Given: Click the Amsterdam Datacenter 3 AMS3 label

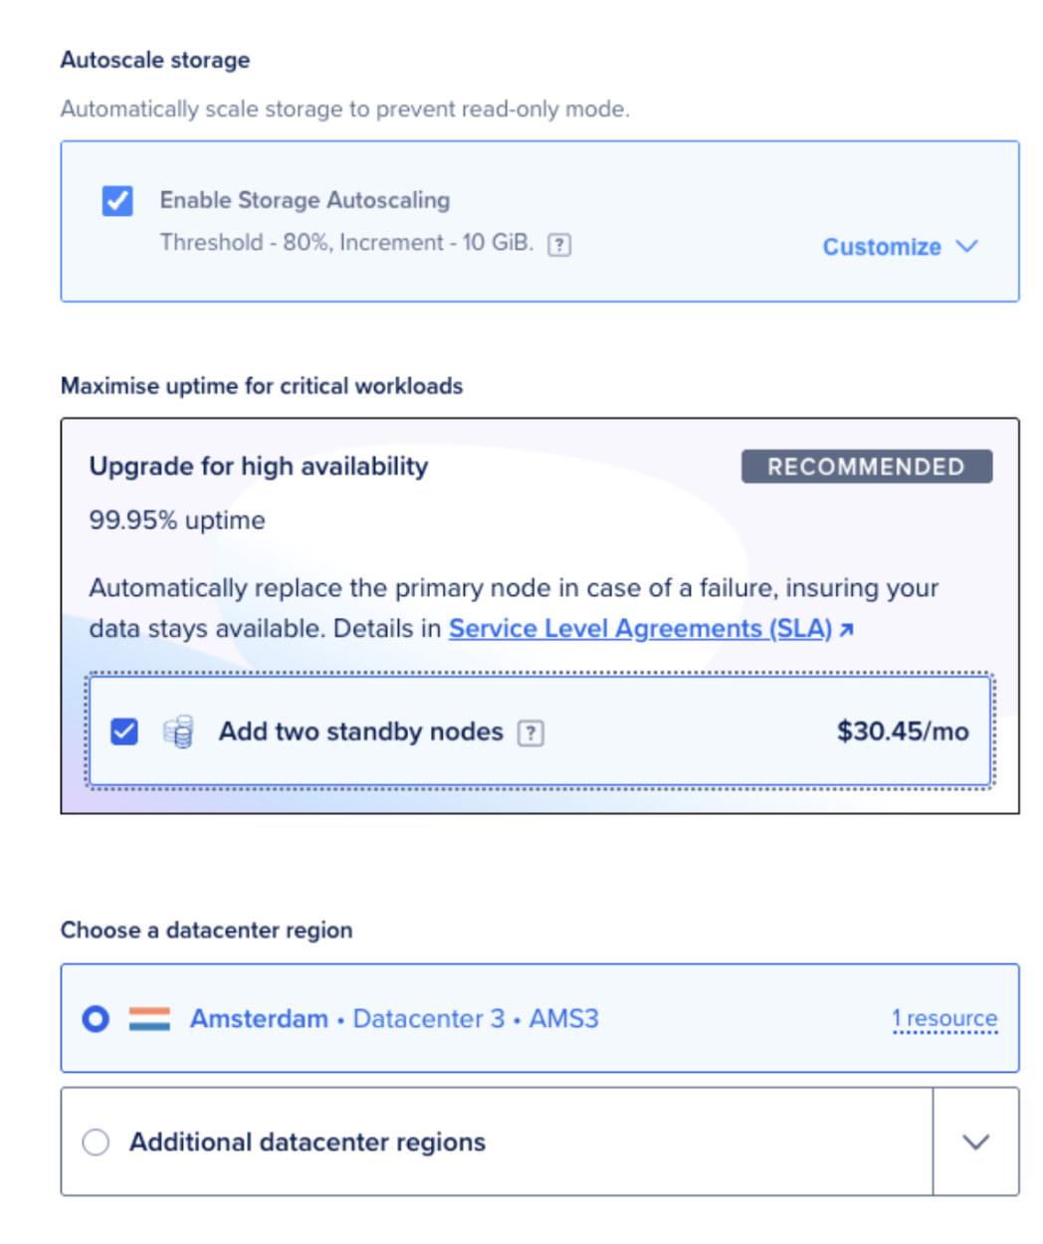Looking at the screenshot, I should point(394,1019).
